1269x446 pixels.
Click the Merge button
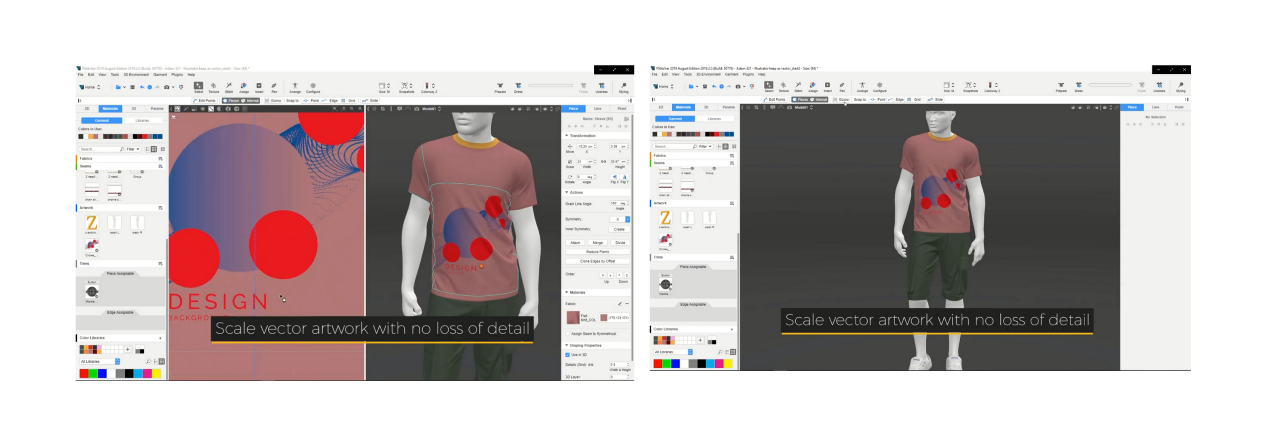click(597, 243)
